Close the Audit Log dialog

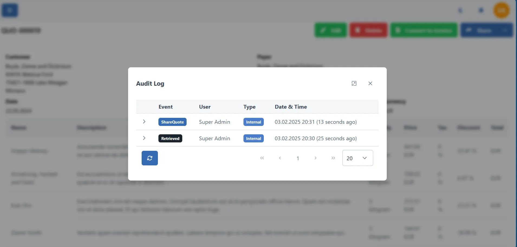pyautogui.click(x=370, y=84)
